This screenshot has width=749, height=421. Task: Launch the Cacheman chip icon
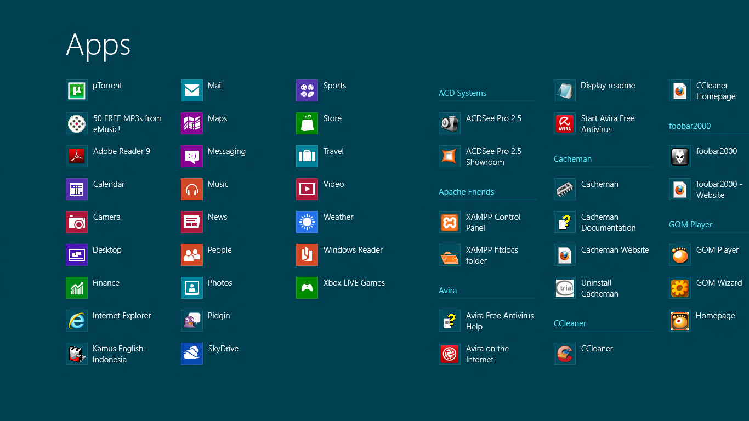(565, 189)
